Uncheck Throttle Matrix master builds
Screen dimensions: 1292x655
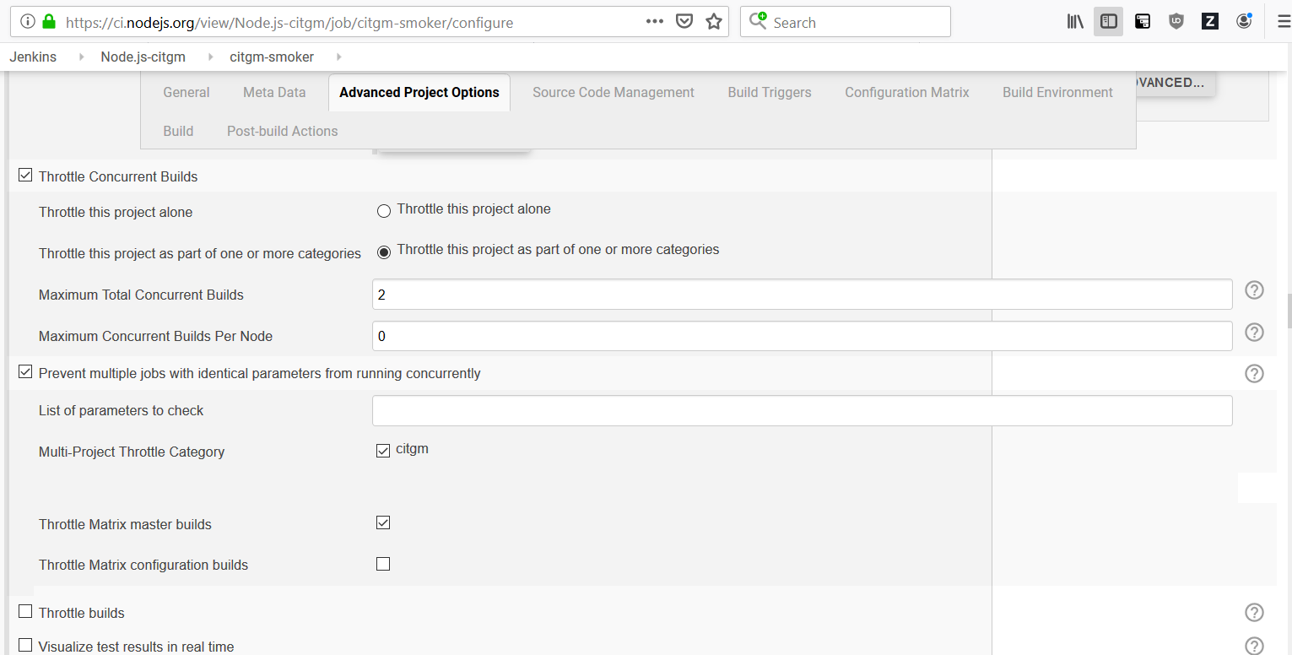[383, 522]
